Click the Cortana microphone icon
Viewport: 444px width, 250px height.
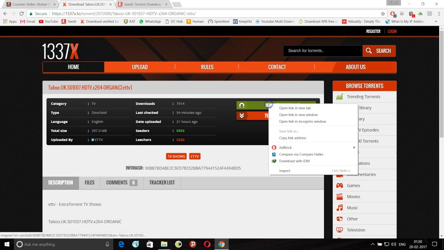108,244
